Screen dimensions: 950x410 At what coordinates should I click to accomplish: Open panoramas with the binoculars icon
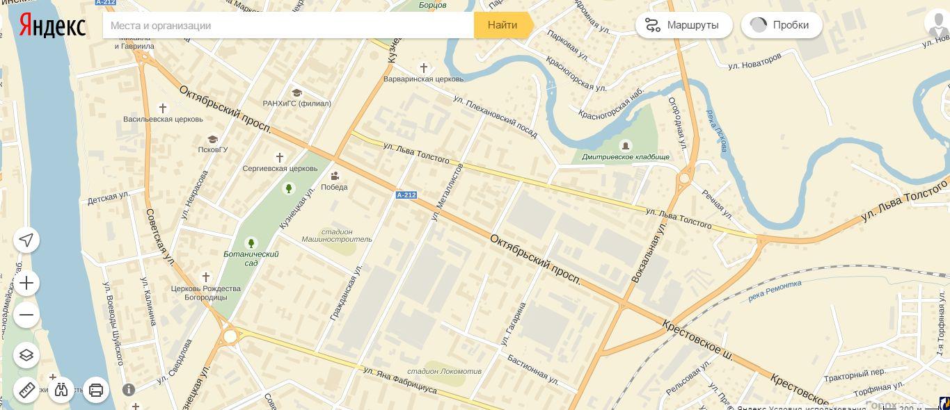[62, 390]
